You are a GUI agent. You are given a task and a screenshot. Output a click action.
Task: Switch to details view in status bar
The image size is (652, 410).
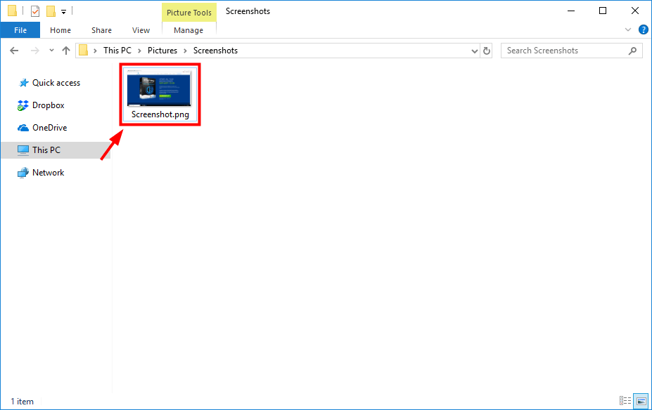pyautogui.click(x=625, y=400)
